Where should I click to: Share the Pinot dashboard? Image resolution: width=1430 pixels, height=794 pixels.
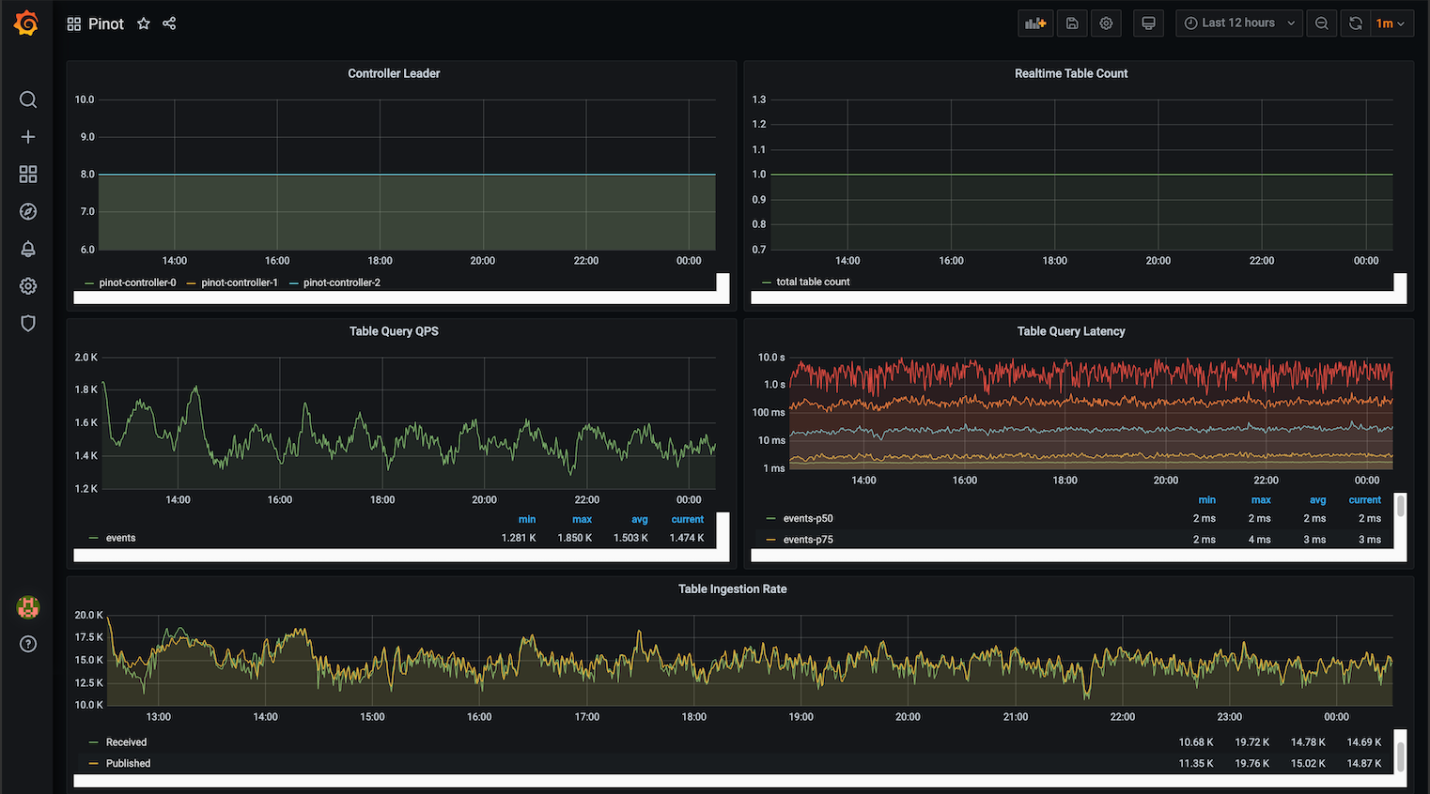(x=169, y=23)
